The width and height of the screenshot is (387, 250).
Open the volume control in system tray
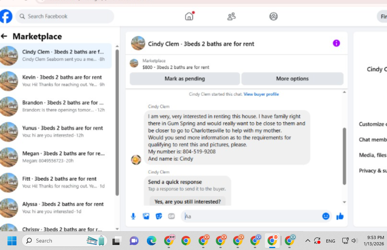[x=354, y=241]
